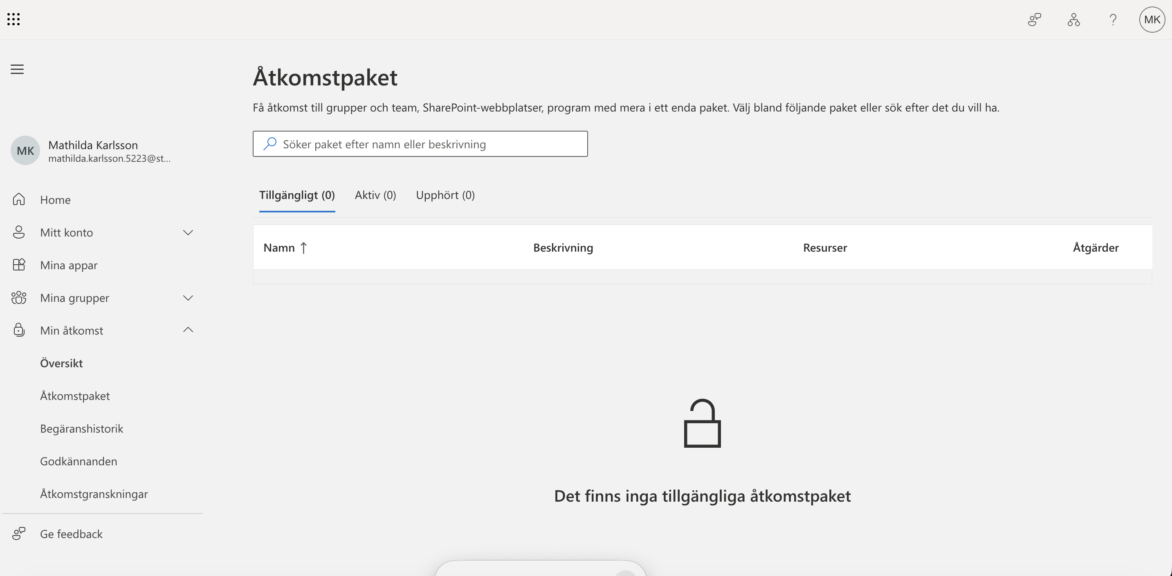Expand the Mitt konto chevron

coord(188,232)
